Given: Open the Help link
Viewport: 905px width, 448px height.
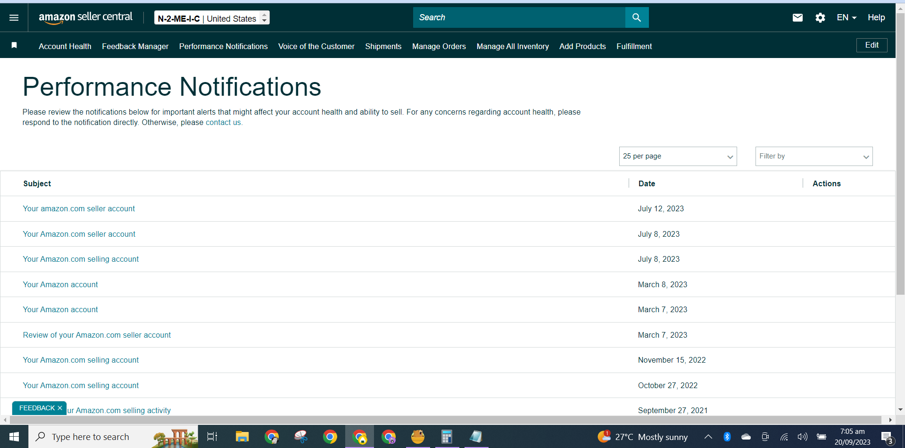Looking at the screenshot, I should (x=876, y=17).
